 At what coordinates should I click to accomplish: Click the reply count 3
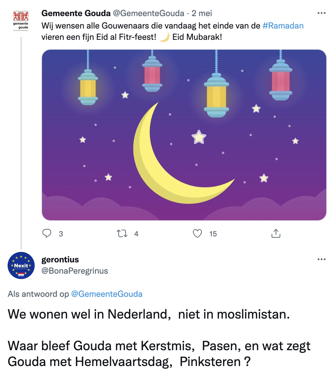click(61, 234)
